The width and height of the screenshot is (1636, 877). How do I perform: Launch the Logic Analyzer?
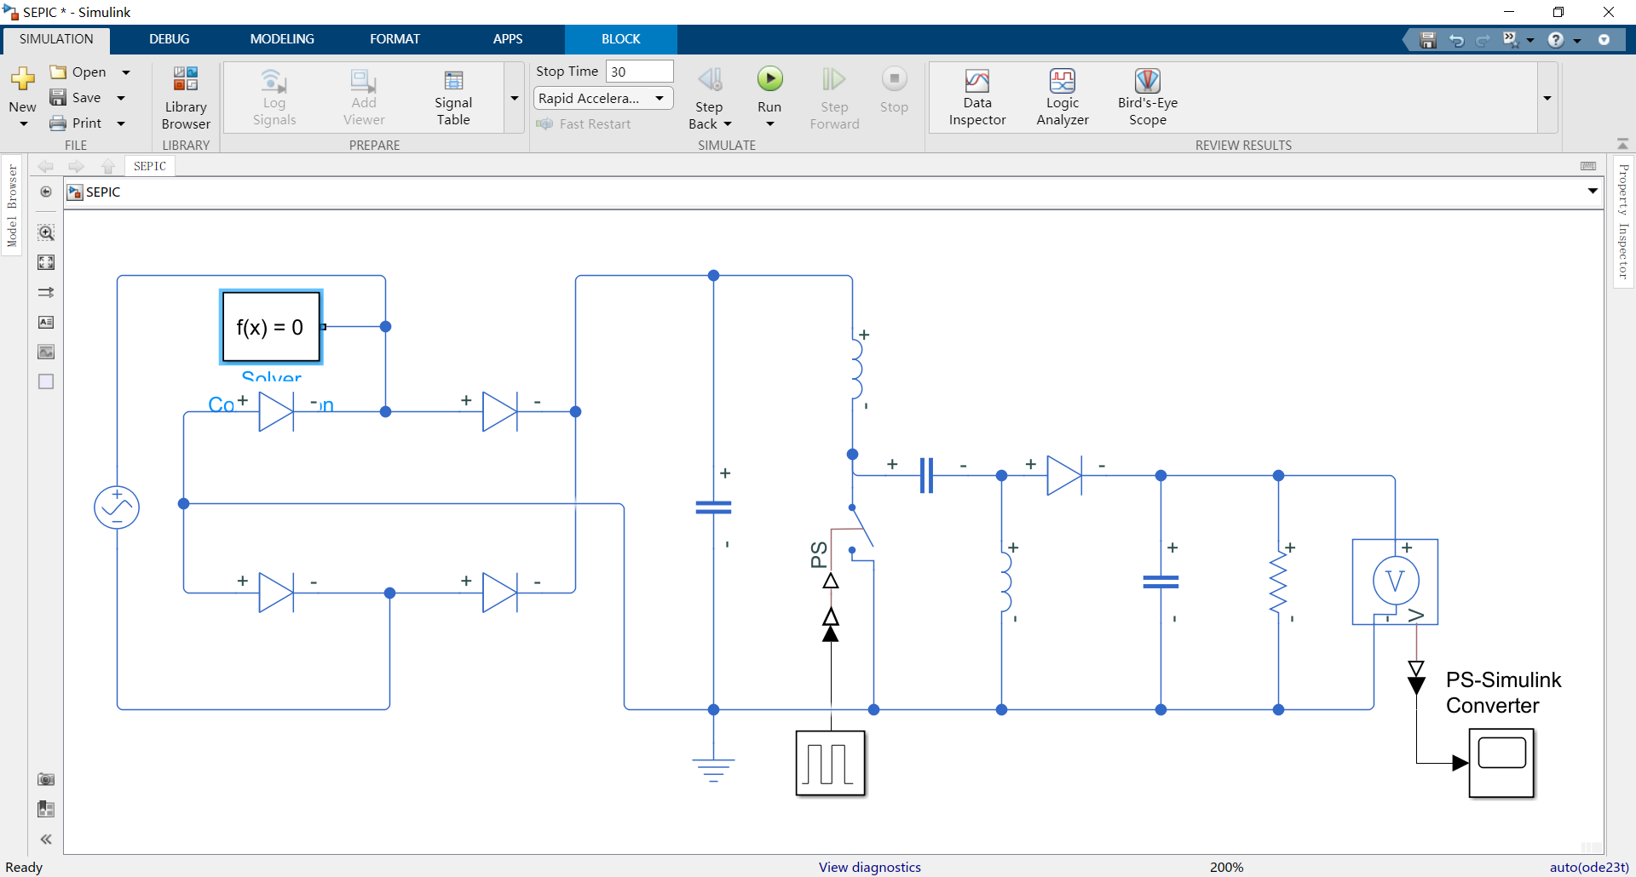1063,98
